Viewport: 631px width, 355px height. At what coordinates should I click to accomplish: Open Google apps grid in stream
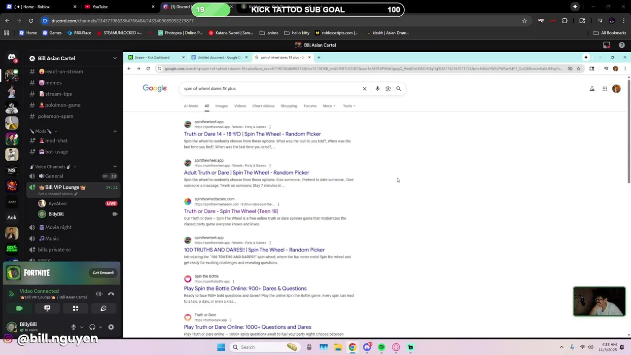coord(605,89)
